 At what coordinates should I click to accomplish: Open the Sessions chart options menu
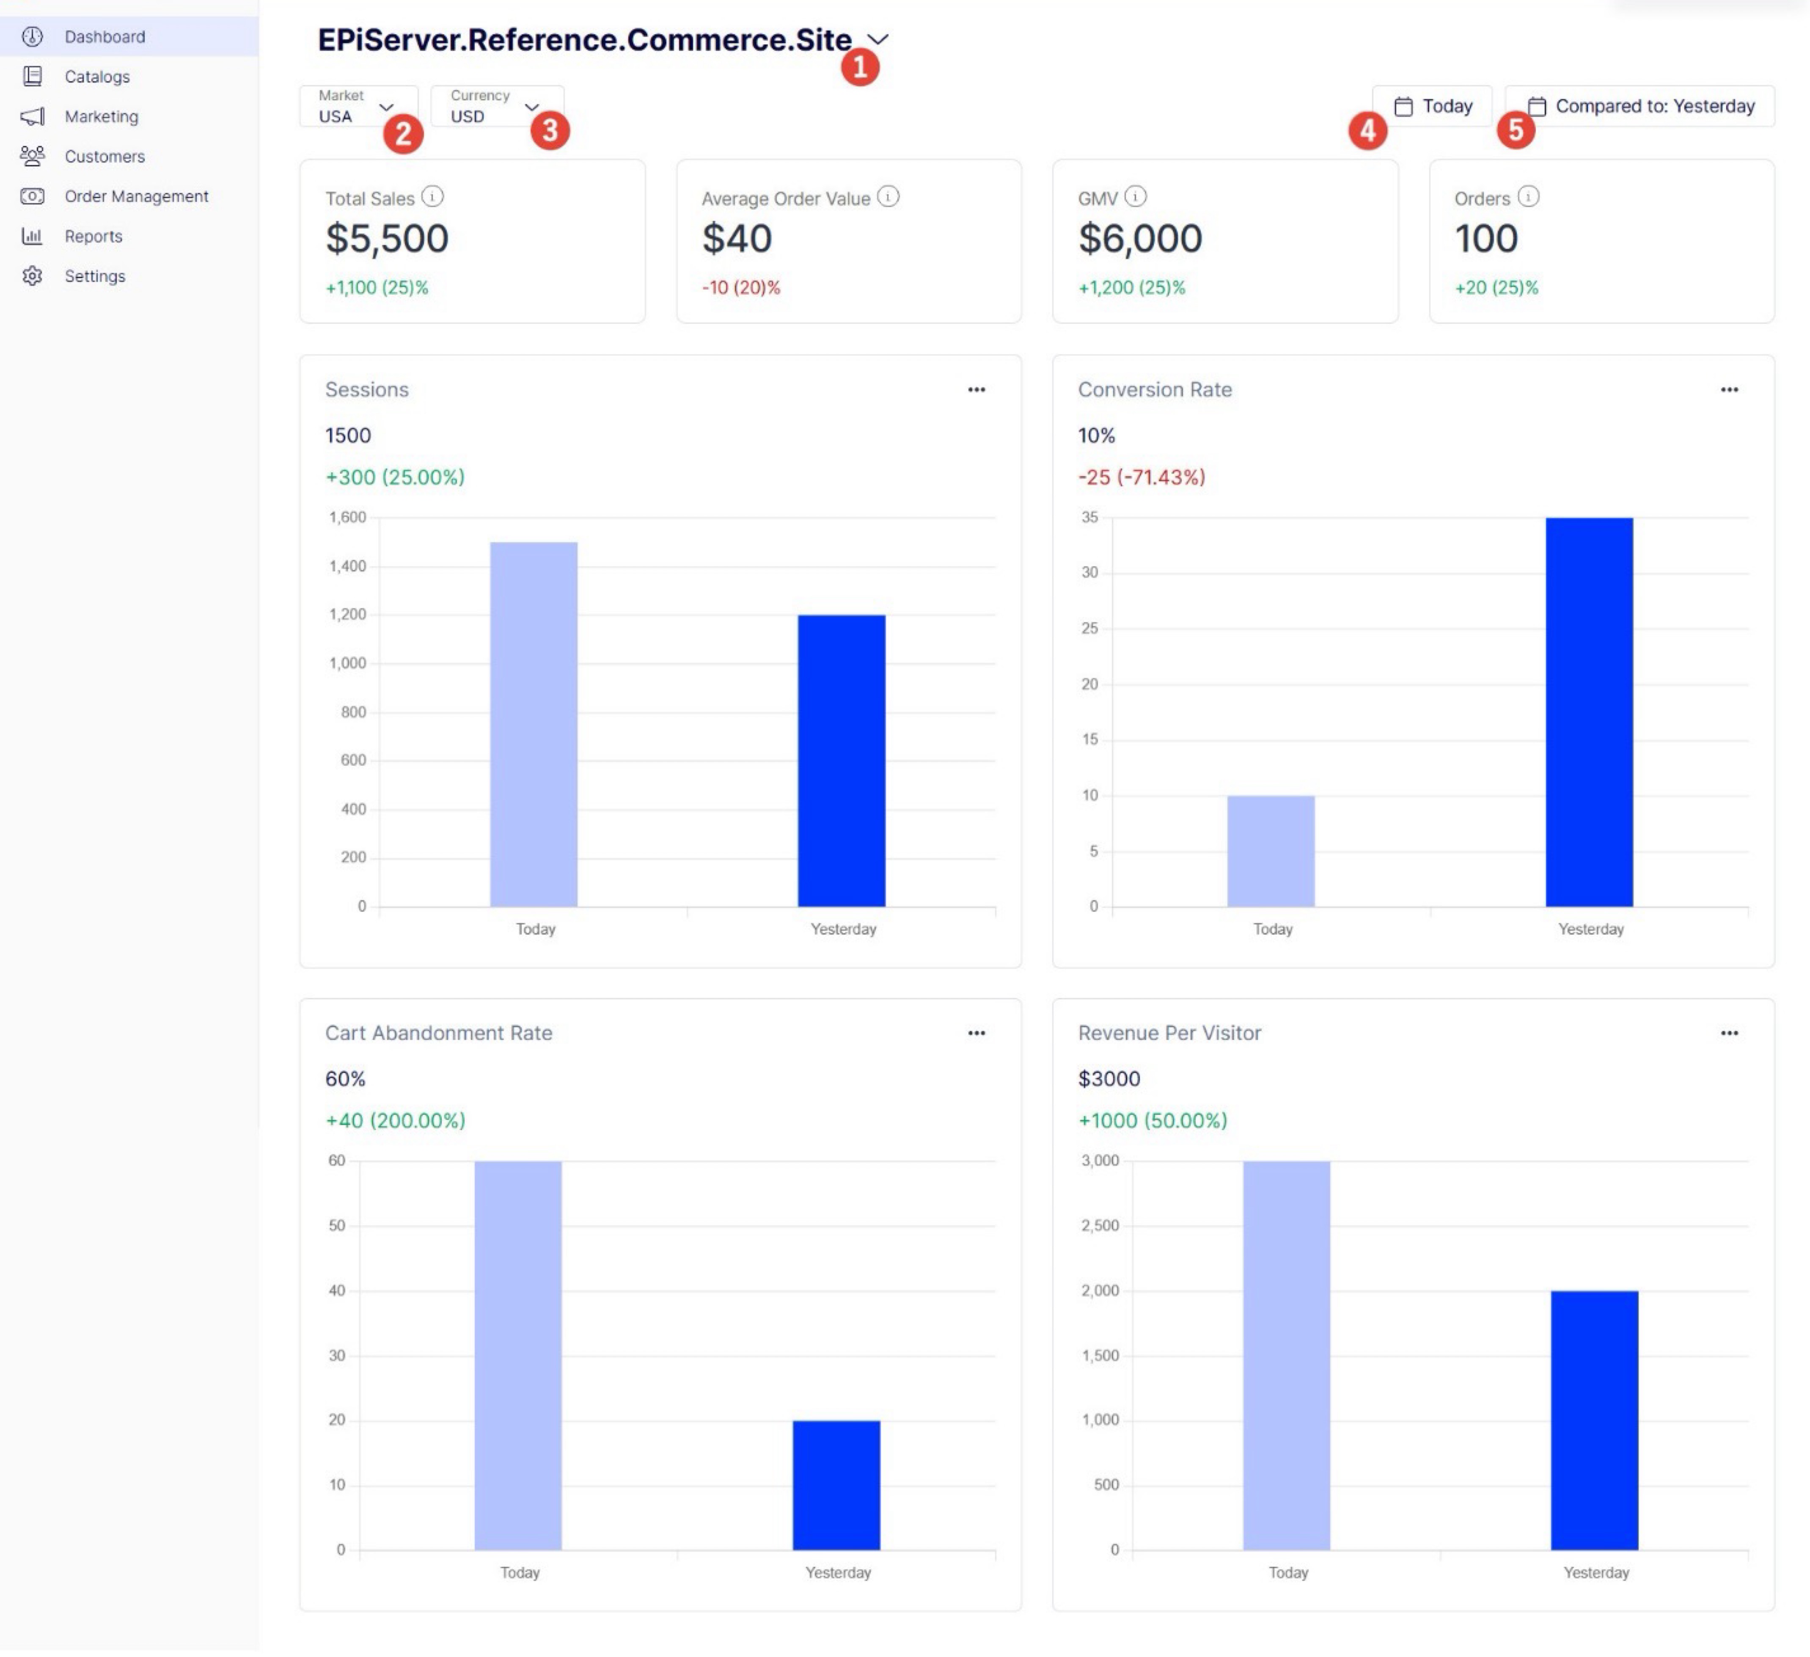977,390
